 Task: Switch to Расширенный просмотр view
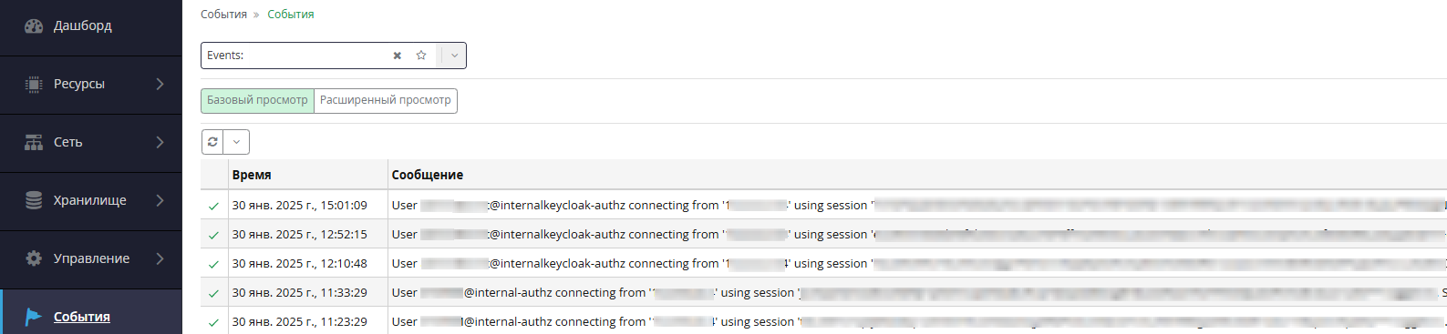point(386,100)
